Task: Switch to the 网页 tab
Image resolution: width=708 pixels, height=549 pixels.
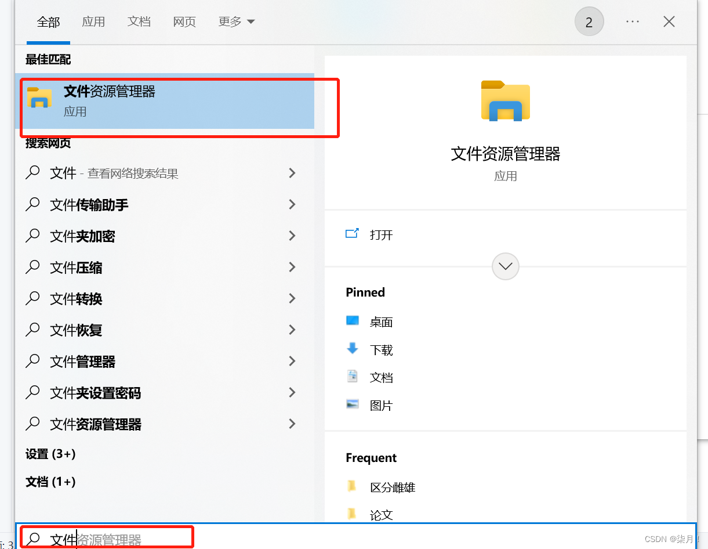Action: [x=184, y=21]
